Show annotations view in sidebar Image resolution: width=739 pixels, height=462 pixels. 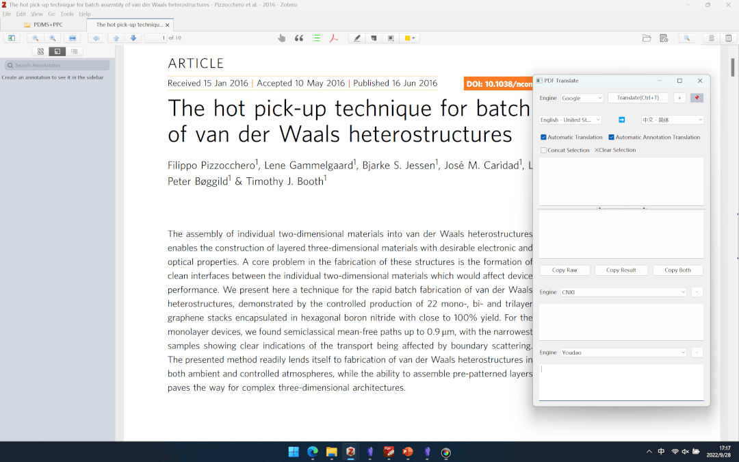coord(57,51)
